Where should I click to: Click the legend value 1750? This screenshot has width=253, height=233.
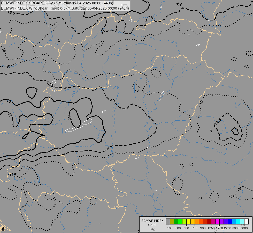tap(219, 228)
